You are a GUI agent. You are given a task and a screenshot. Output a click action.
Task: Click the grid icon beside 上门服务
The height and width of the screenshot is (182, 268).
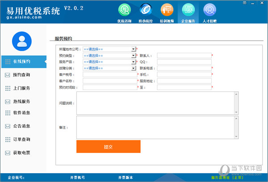[8, 88]
